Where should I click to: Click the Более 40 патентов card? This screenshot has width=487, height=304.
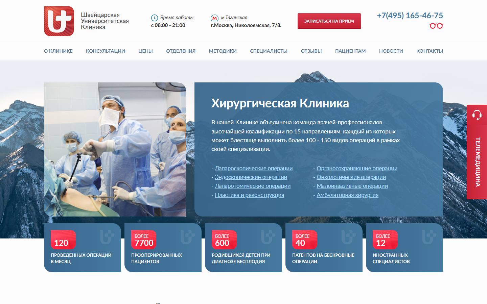point(324,248)
